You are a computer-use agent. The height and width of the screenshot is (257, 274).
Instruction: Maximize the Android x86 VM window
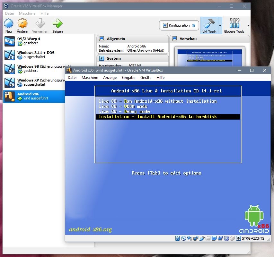(x=252, y=70)
